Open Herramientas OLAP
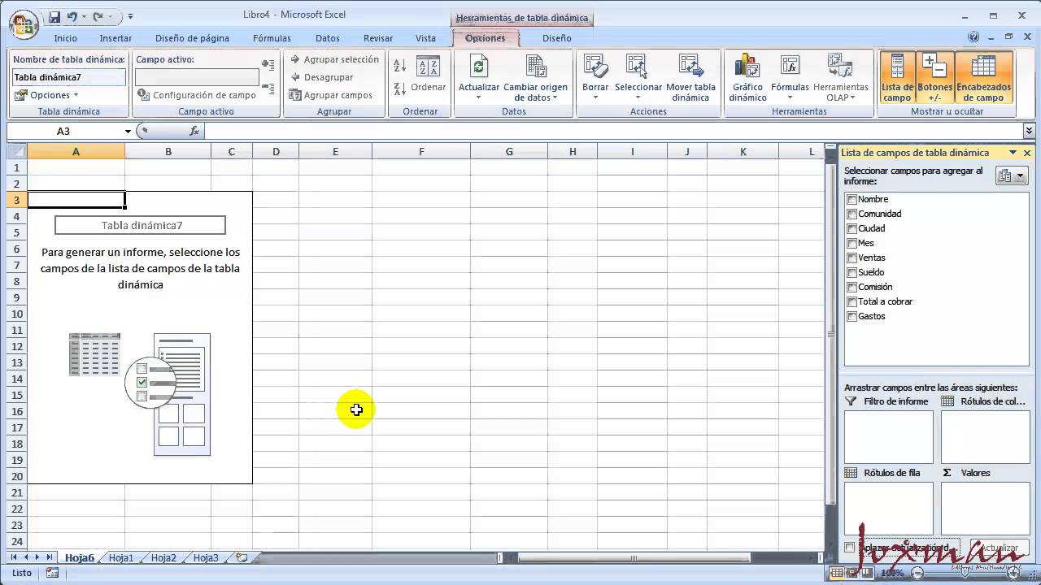This screenshot has width=1041, height=585. tap(840, 79)
